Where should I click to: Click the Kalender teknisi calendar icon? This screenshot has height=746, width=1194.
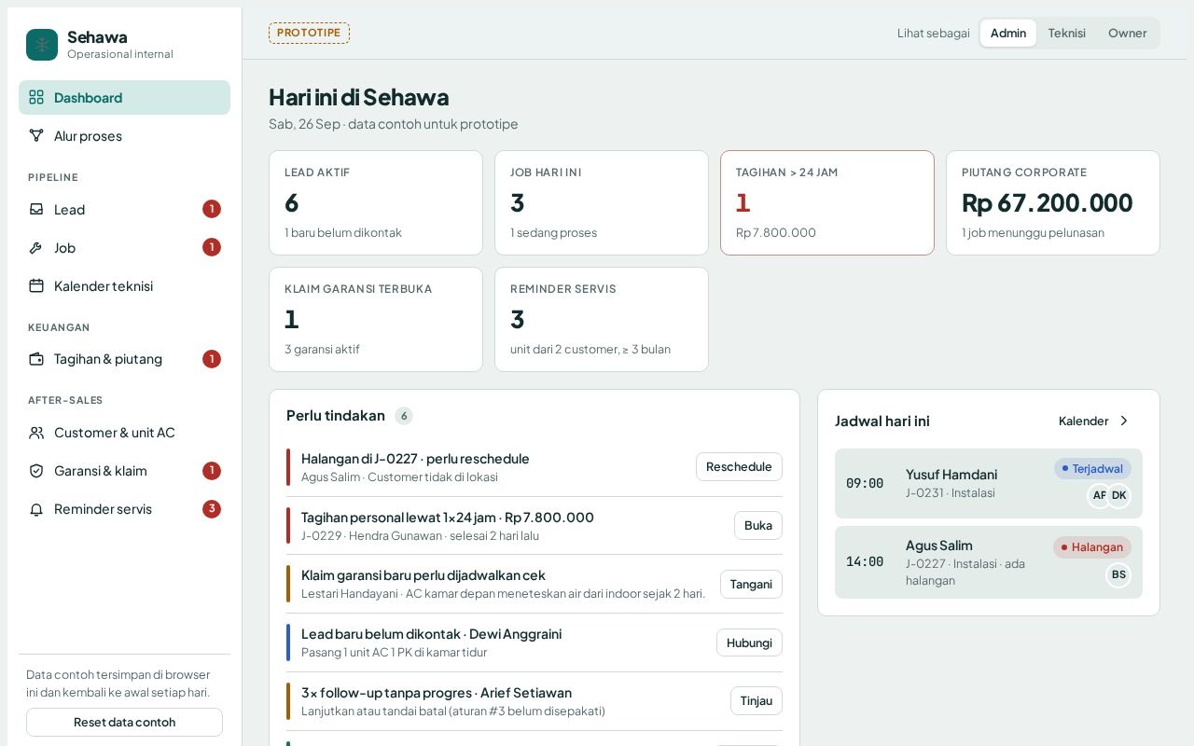point(36,285)
